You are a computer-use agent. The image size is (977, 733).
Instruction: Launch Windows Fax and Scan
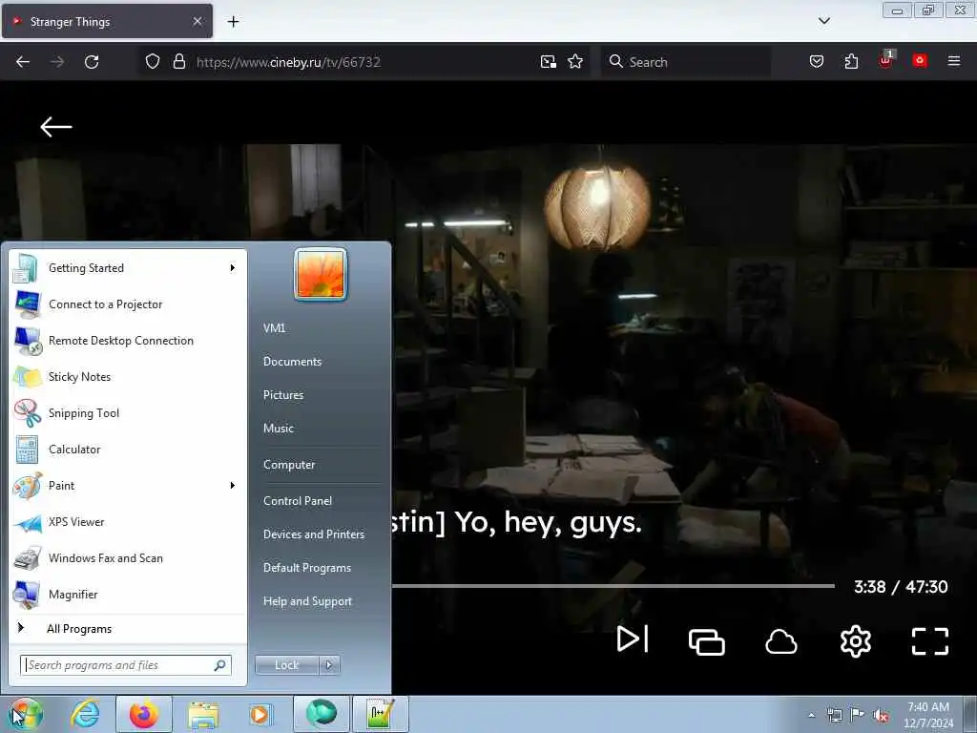pyautogui.click(x=128, y=557)
